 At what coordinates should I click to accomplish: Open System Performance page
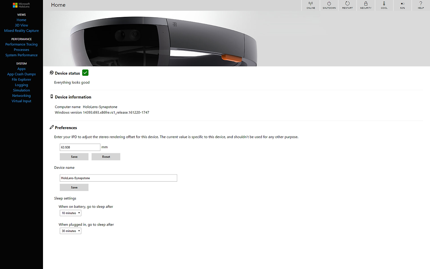[x=21, y=55]
